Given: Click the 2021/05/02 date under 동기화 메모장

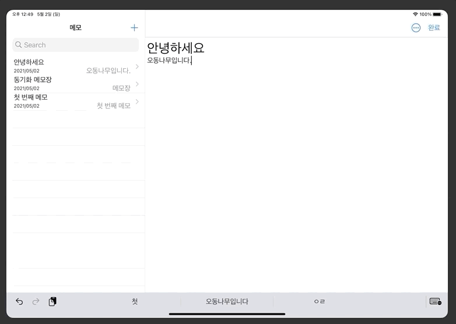Looking at the screenshot, I should coord(26,89).
